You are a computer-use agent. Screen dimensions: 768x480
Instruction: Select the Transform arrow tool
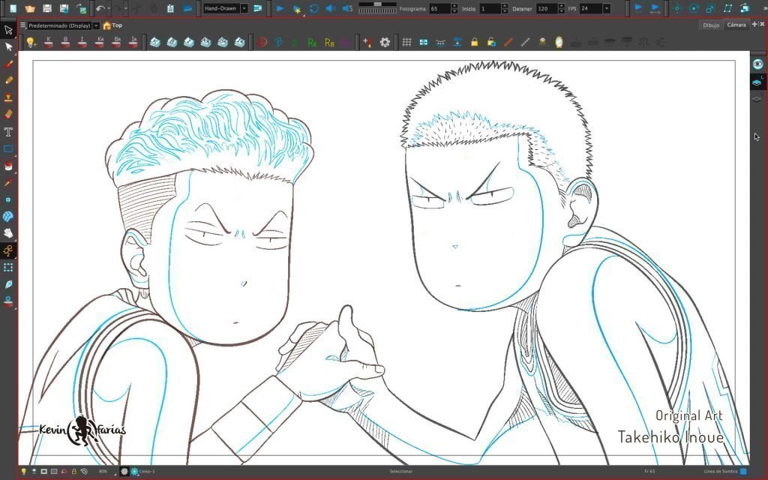click(x=8, y=30)
